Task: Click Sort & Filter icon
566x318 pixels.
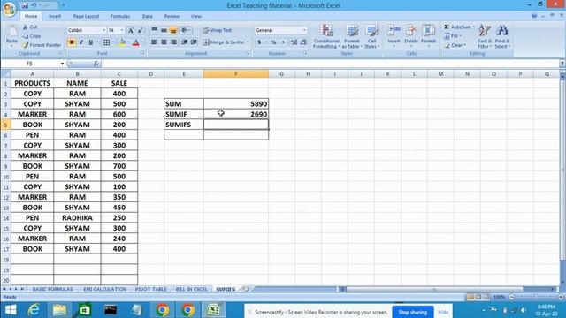Action: pyautogui.click(x=484, y=31)
